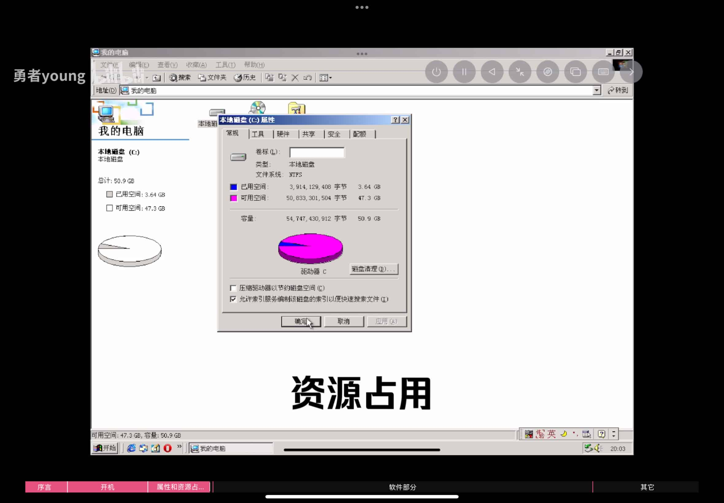Uncheck allow Indexing Service checkbox
Image resolution: width=724 pixels, height=503 pixels.
click(x=233, y=299)
